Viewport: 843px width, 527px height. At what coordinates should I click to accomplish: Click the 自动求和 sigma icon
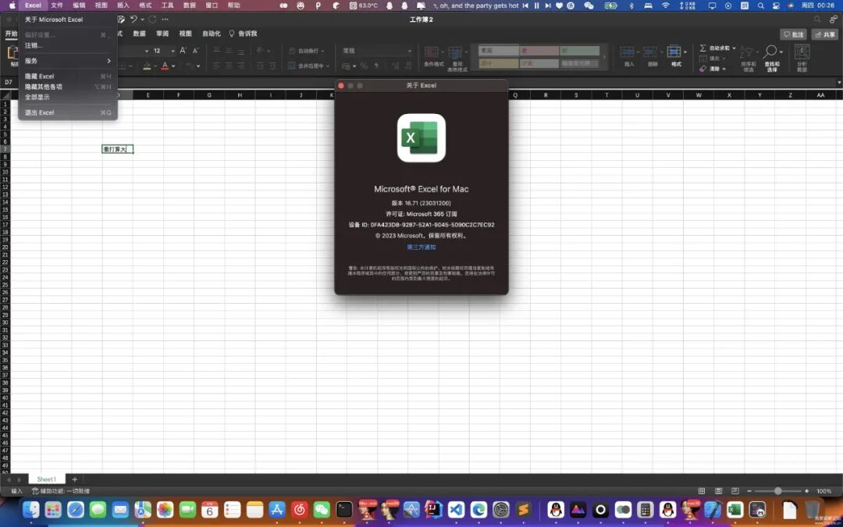point(702,48)
